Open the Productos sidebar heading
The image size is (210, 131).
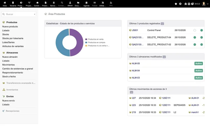12,22
